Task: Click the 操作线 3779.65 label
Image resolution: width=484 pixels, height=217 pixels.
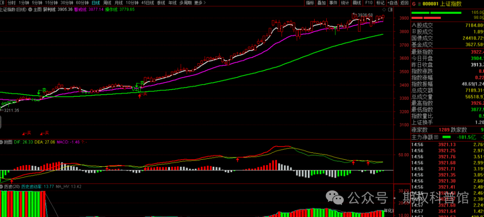Action: coord(120,9)
